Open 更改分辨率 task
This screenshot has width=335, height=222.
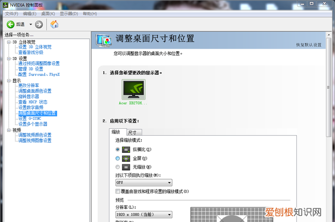(x=29, y=85)
